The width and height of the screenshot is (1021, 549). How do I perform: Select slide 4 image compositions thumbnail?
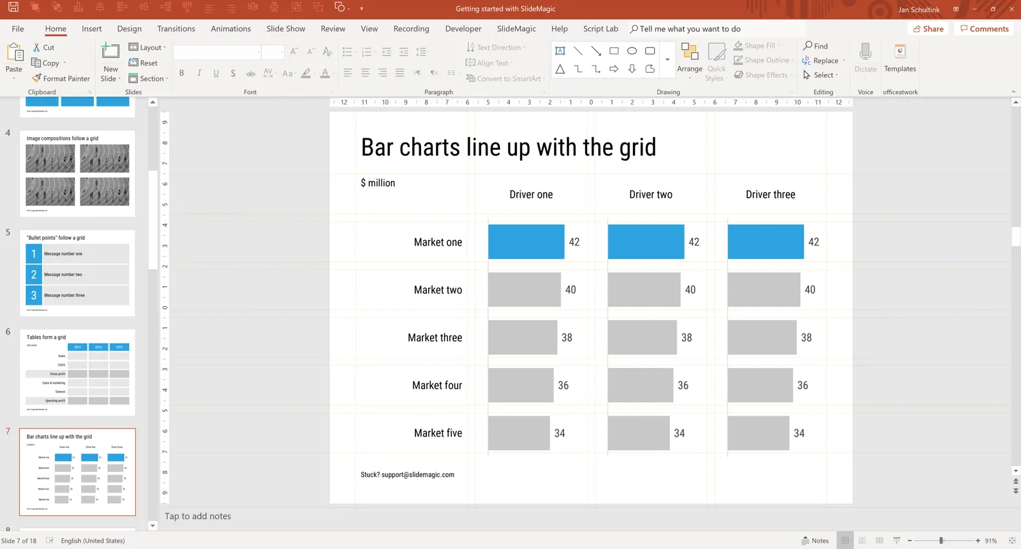(77, 173)
